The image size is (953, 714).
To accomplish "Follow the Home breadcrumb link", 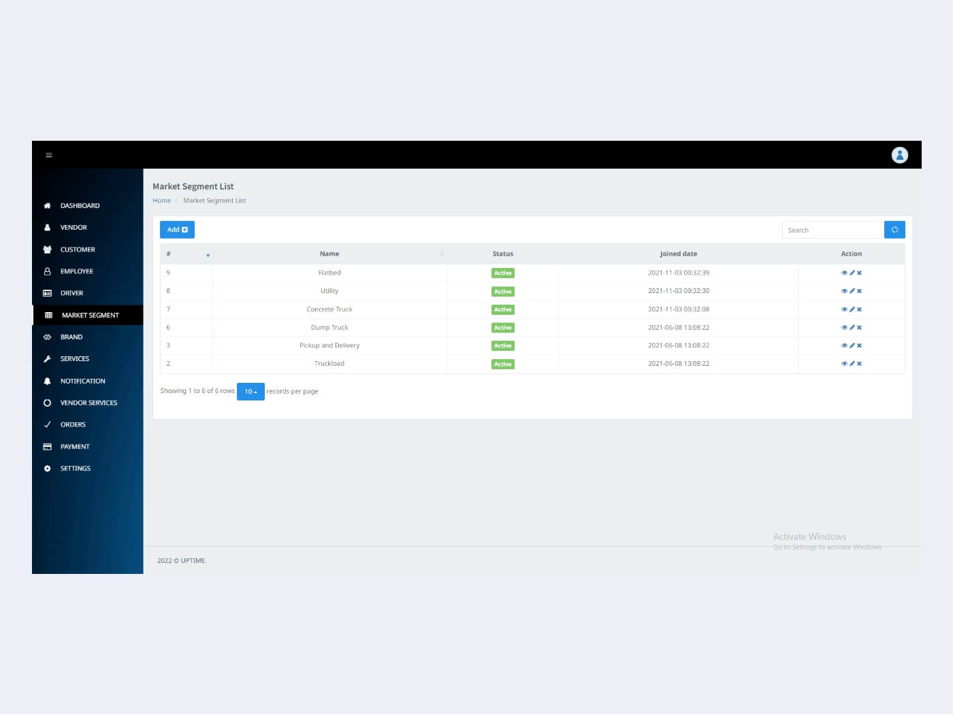I will click(161, 201).
